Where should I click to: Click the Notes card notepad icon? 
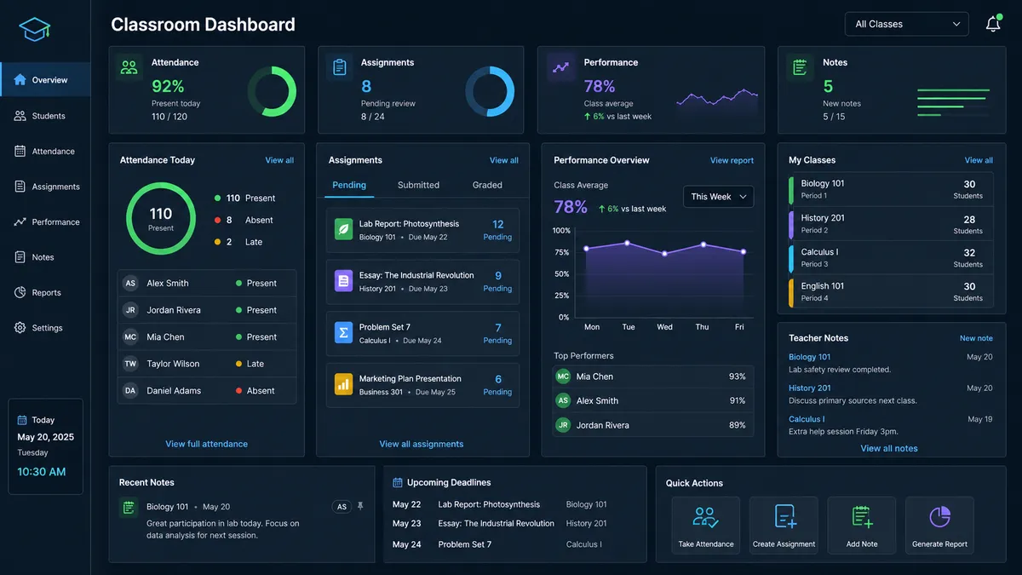pos(799,67)
